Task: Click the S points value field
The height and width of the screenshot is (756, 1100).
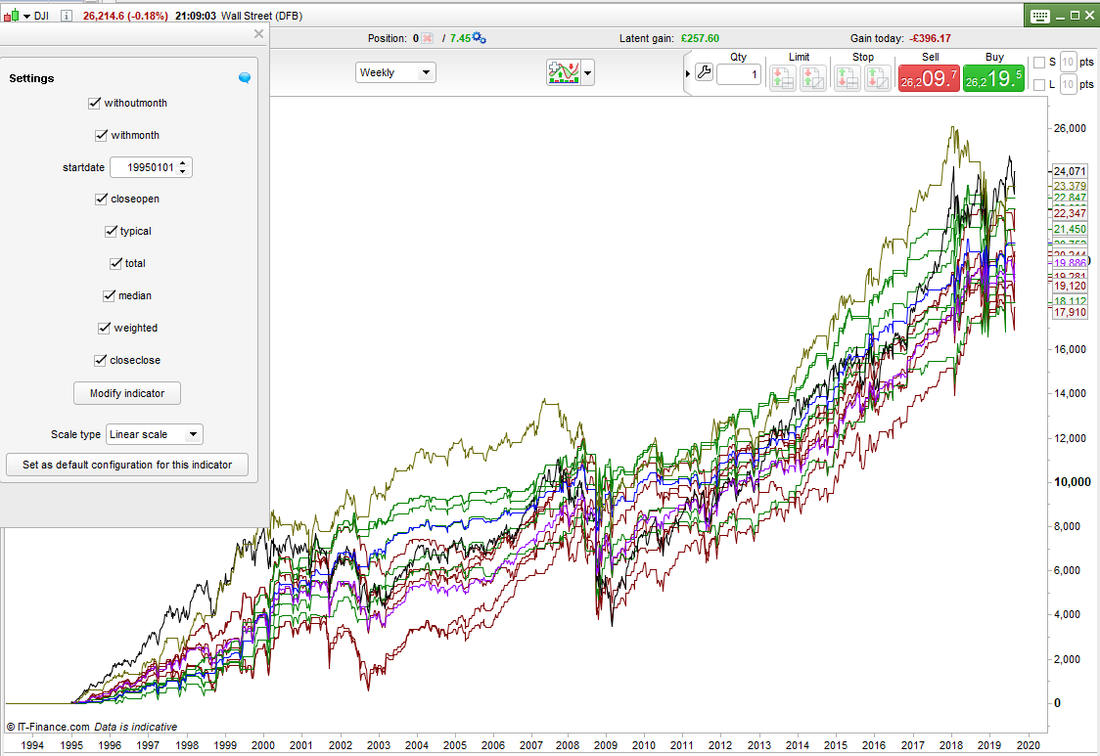Action: coord(1068,63)
